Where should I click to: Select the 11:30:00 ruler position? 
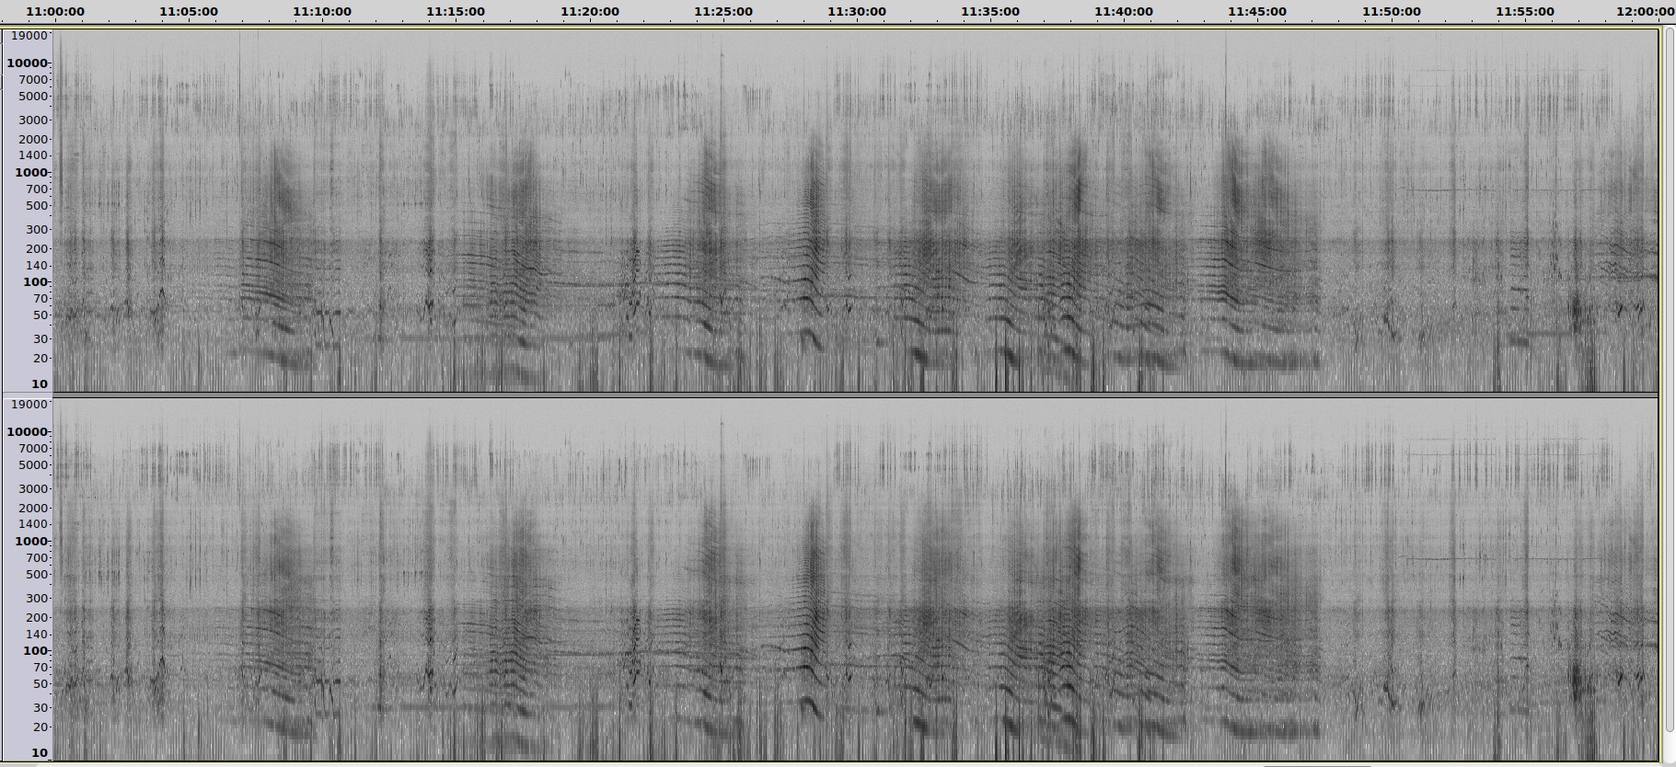pyautogui.click(x=856, y=12)
